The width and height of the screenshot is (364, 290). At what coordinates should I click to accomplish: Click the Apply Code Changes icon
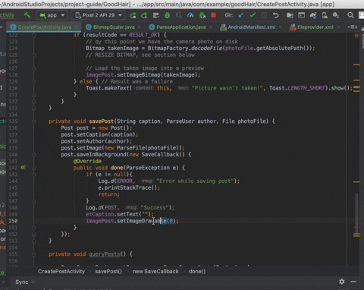pyautogui.click(x=144, y=15)
